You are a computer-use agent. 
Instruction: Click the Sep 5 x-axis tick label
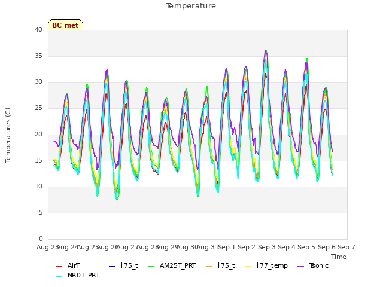pos(306,247)
